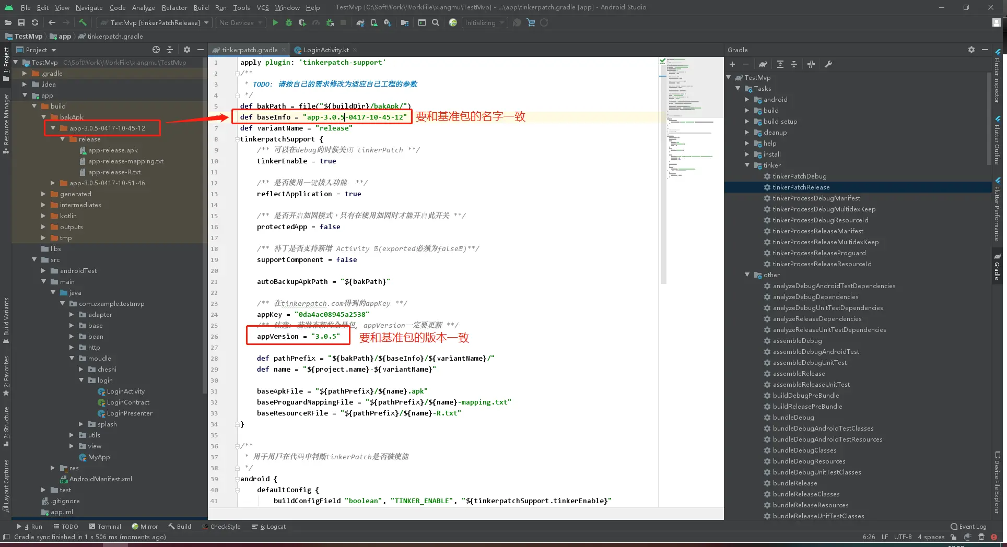Add a Gradle project with plus icon
This screenshot has width=1007, height=547.
[732, 64]
